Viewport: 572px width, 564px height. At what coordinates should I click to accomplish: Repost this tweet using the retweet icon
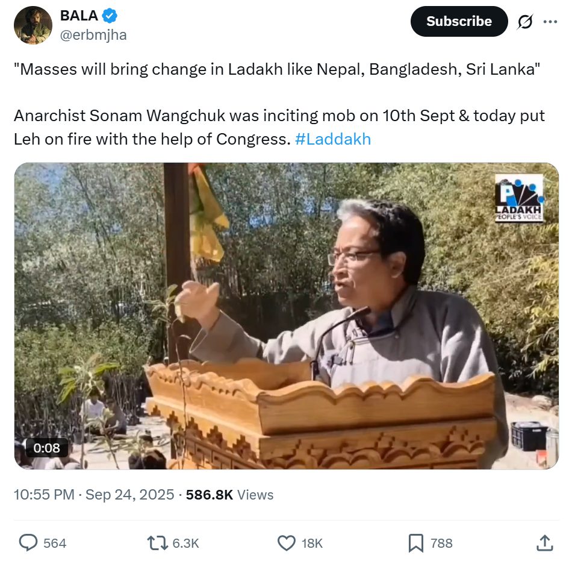pyautogui.click(x=157, y=543)
